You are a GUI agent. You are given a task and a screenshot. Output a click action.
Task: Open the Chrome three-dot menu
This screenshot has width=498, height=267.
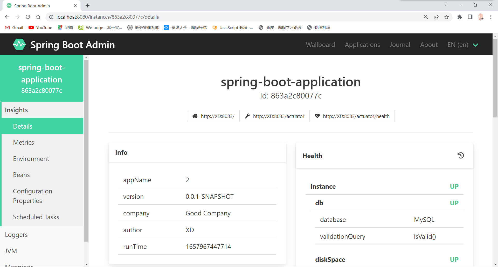pos(491,17)
